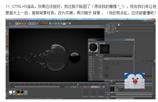Screen dimensions: 158x102
Task: Switch to 基本 tab in material editor
Action: click(x=101, y=43)
